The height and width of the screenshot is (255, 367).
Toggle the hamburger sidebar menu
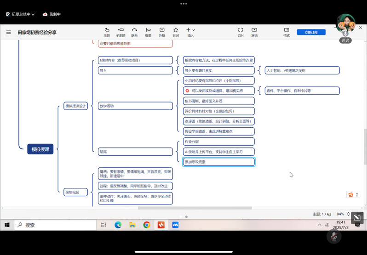pos(8,32)
